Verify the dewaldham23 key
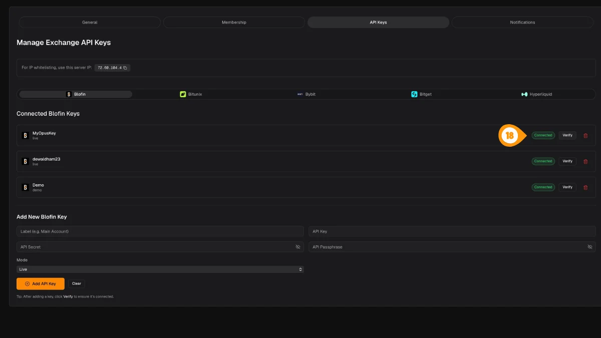The height and width of the screenshot is (338, 601). (567, 161)
